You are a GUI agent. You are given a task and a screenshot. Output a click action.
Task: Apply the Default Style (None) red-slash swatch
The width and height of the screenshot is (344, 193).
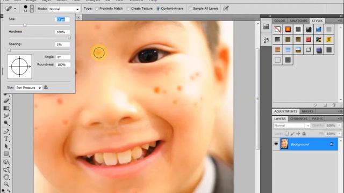click(x=277, y=29)
